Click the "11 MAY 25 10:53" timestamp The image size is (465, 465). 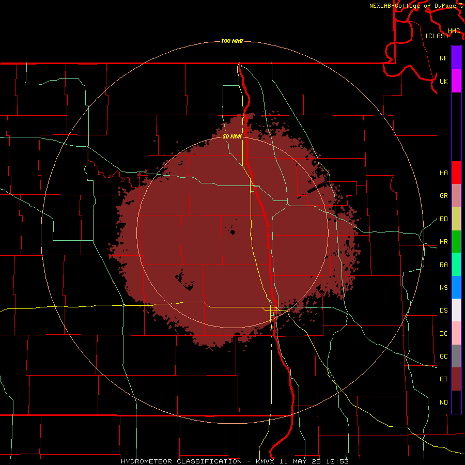coord(314,461)
